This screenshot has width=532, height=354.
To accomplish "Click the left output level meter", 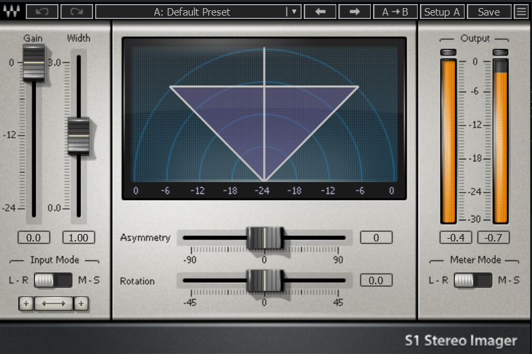I will (x=448, y=141).
